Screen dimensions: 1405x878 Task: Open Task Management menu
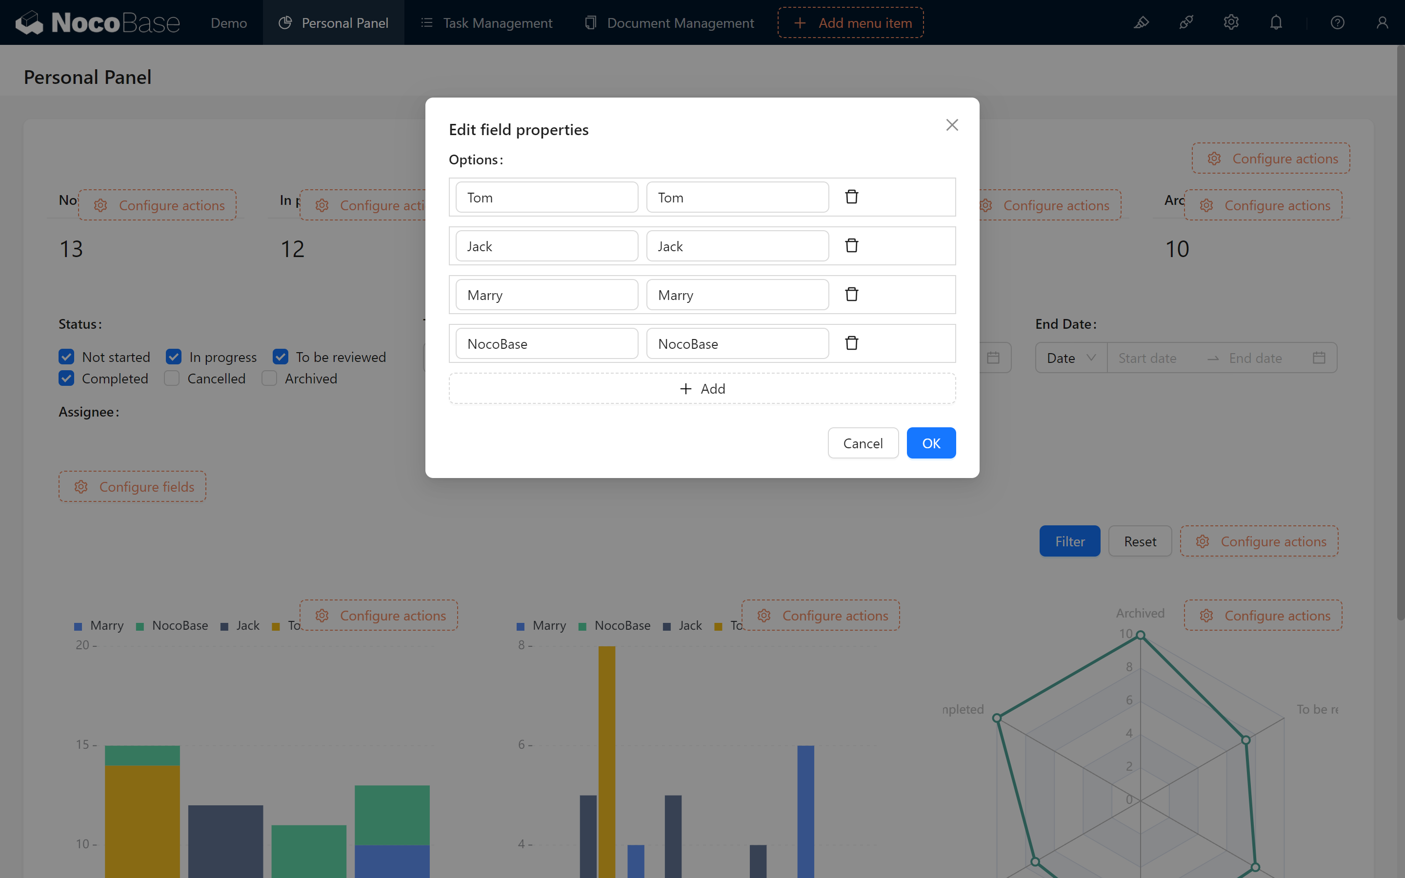click(486, 22)
